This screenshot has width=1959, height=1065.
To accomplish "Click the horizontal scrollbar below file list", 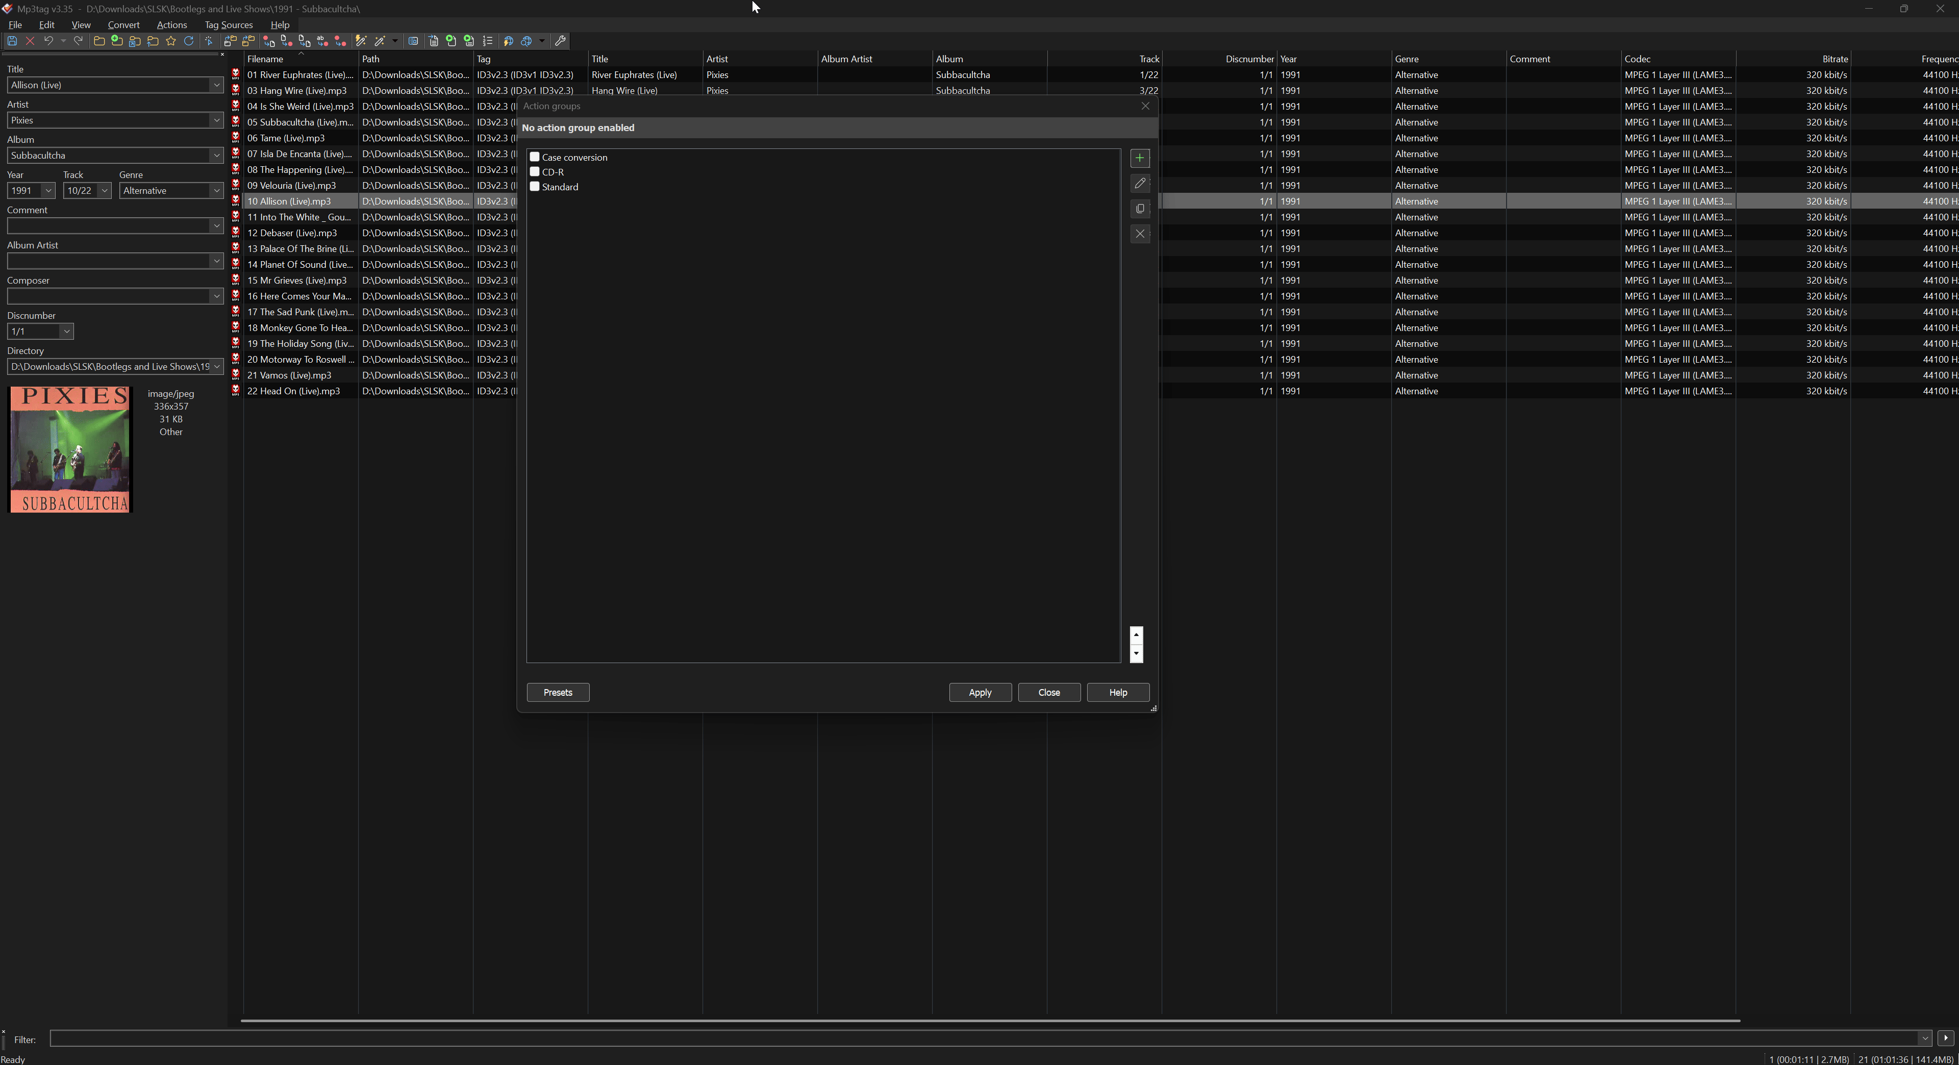I will coord(990,1021).
